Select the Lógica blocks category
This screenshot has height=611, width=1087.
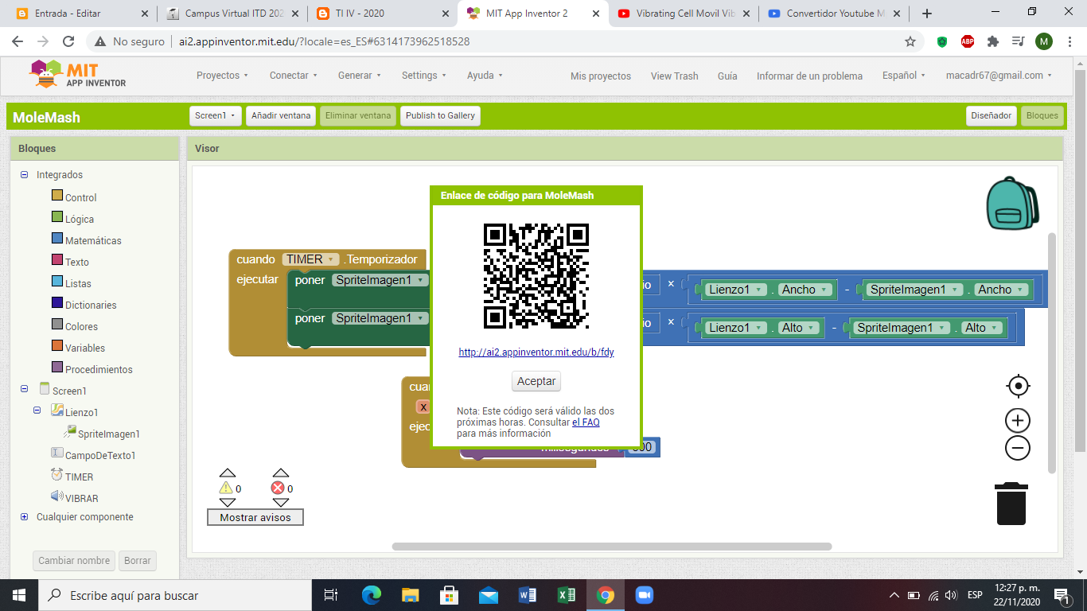(x=80, y=219)
